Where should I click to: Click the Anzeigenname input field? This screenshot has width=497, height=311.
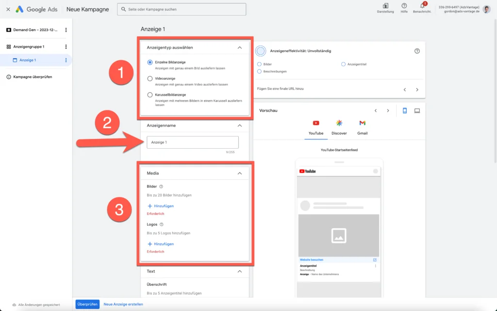(193, 142)
